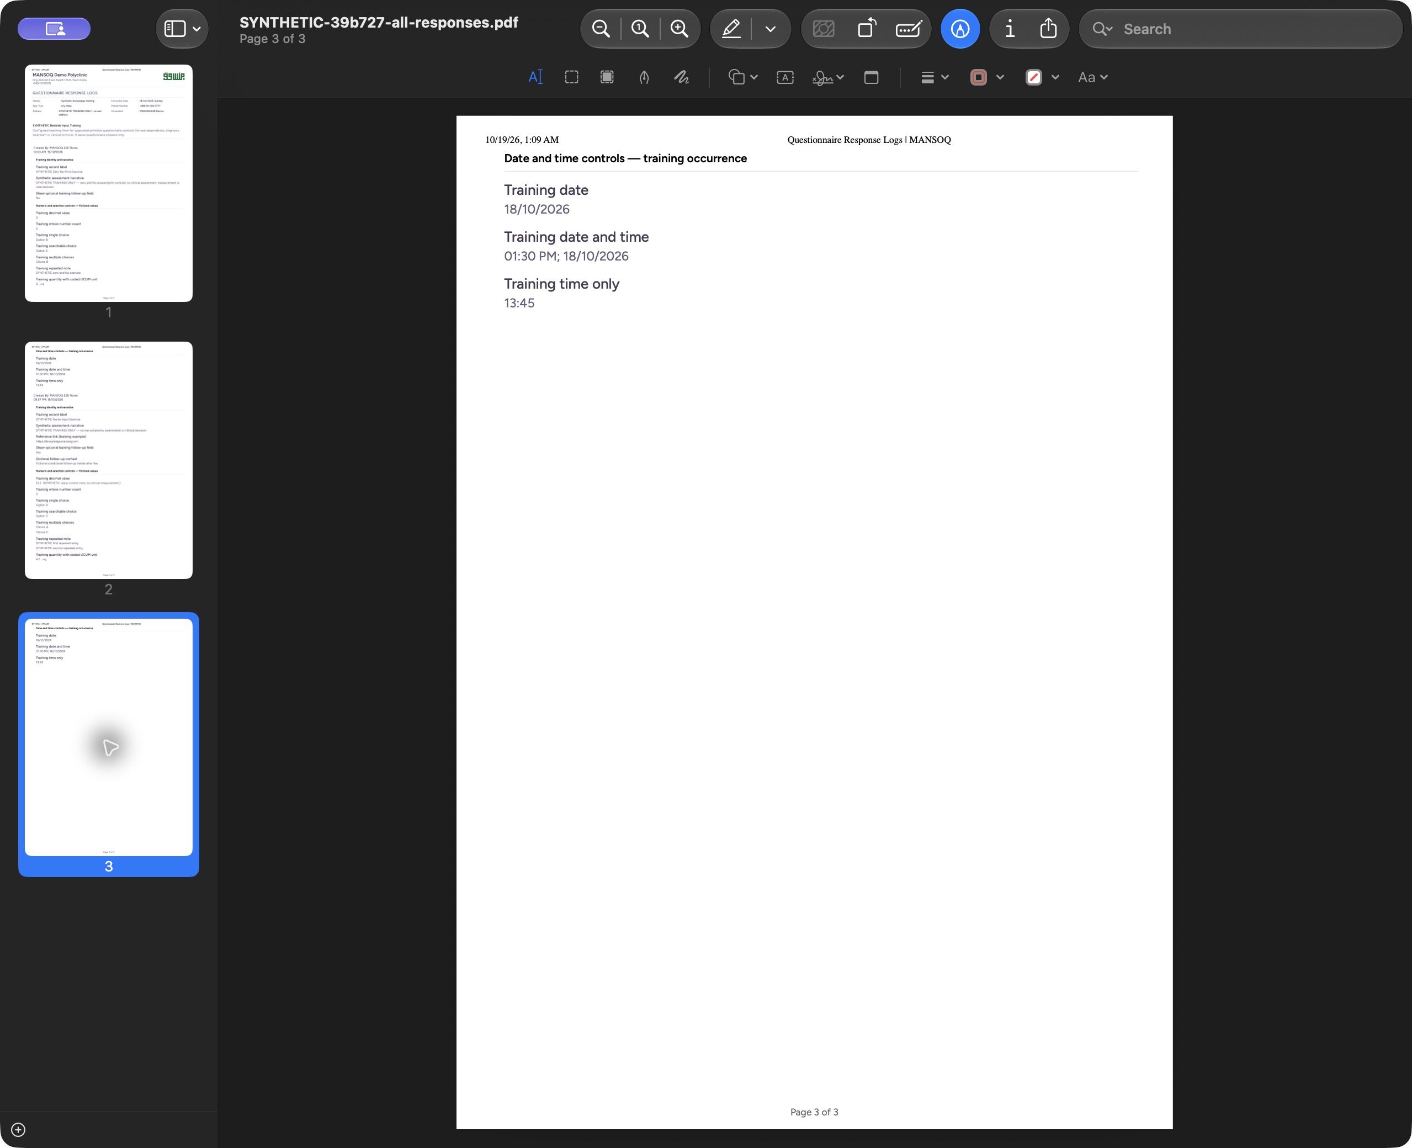Open the highlight color options chevron
The height and width of the screenshot is (1148, 1412).
(x=770, y=29)
